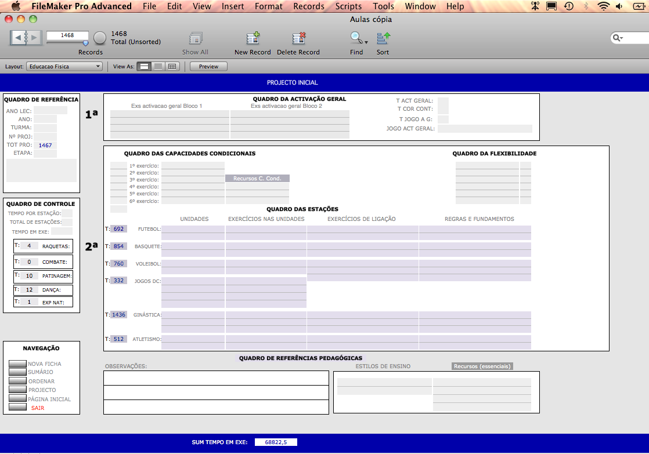Click the round found-set pie icon
Image resolution: width=649 pixels, height=454 pixels.
(x=100, y=38)
